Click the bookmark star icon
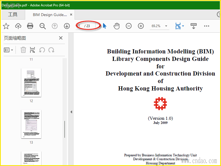Image resolution: width=221 pixels, height=166 pixels. pyautogui.click(x=6, y=26)
